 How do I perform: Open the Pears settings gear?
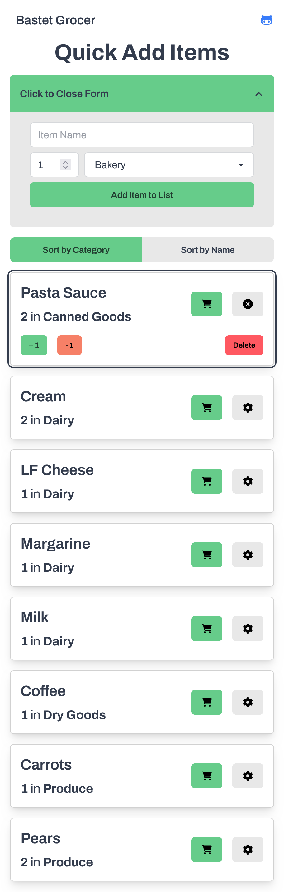[247, 850]
